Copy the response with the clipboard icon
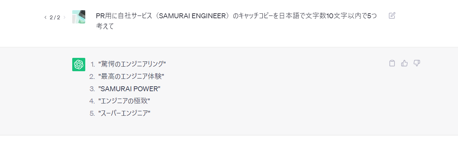 click(392, 63)
